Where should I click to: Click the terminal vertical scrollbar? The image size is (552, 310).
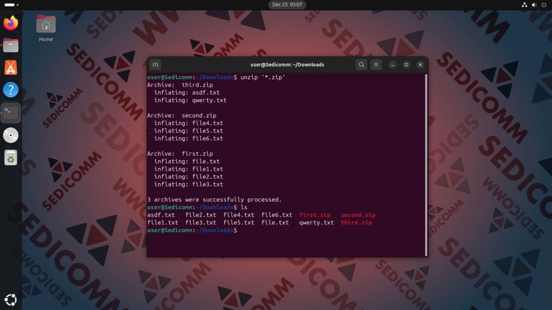pos(426,165)
